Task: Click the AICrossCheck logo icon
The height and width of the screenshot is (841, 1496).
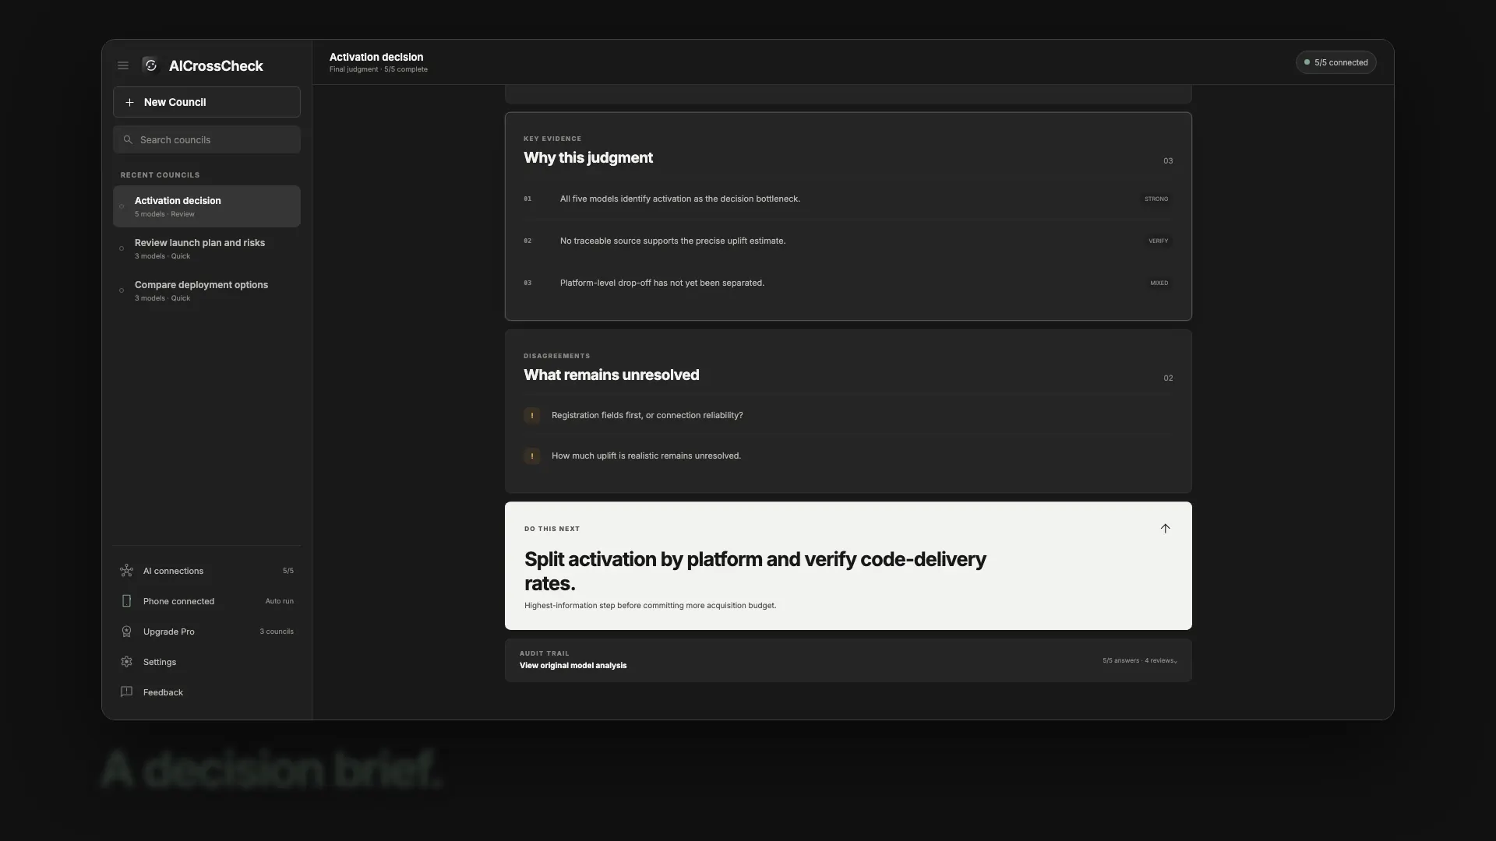Action: (151, 65)
